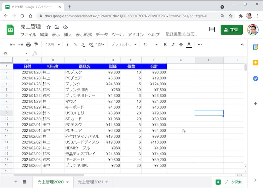Select the paint format roller tool

point(36,44)
